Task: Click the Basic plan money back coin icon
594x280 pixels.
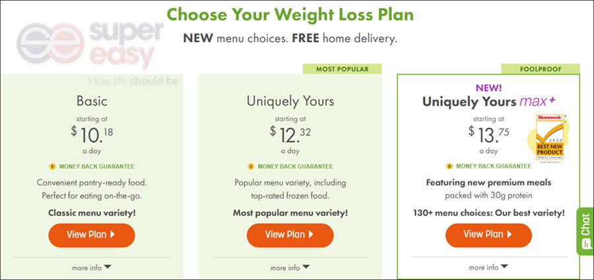Action: pos(52,166)
